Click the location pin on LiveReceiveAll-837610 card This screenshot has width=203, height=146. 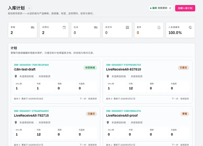(x=108, y=76)
